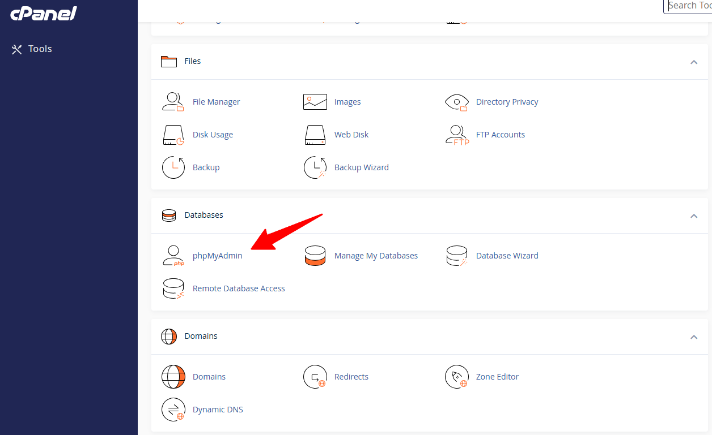
Task: Open the Backup Wizard icon
Action: (x=315, y=167)
